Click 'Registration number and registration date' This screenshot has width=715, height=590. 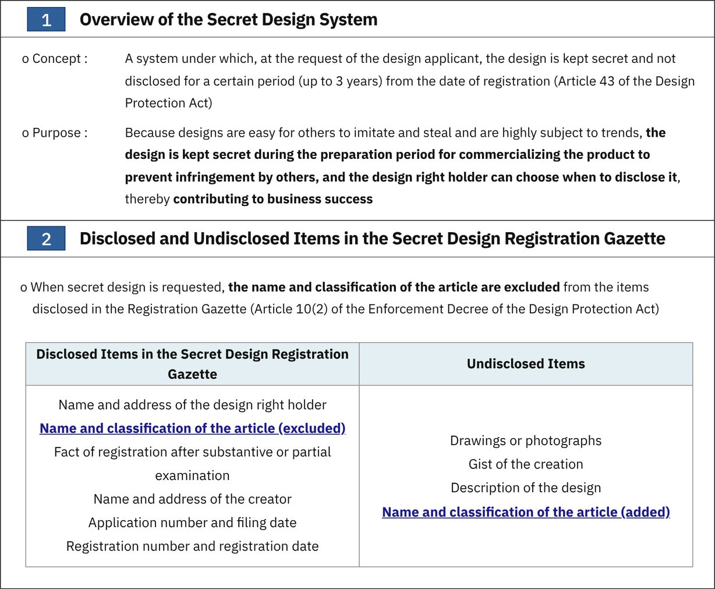[192, 546]
